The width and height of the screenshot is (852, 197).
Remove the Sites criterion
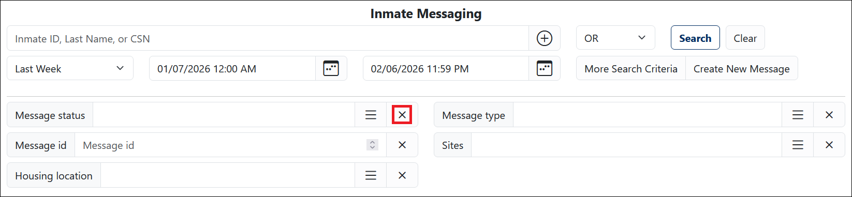(829, 145)
